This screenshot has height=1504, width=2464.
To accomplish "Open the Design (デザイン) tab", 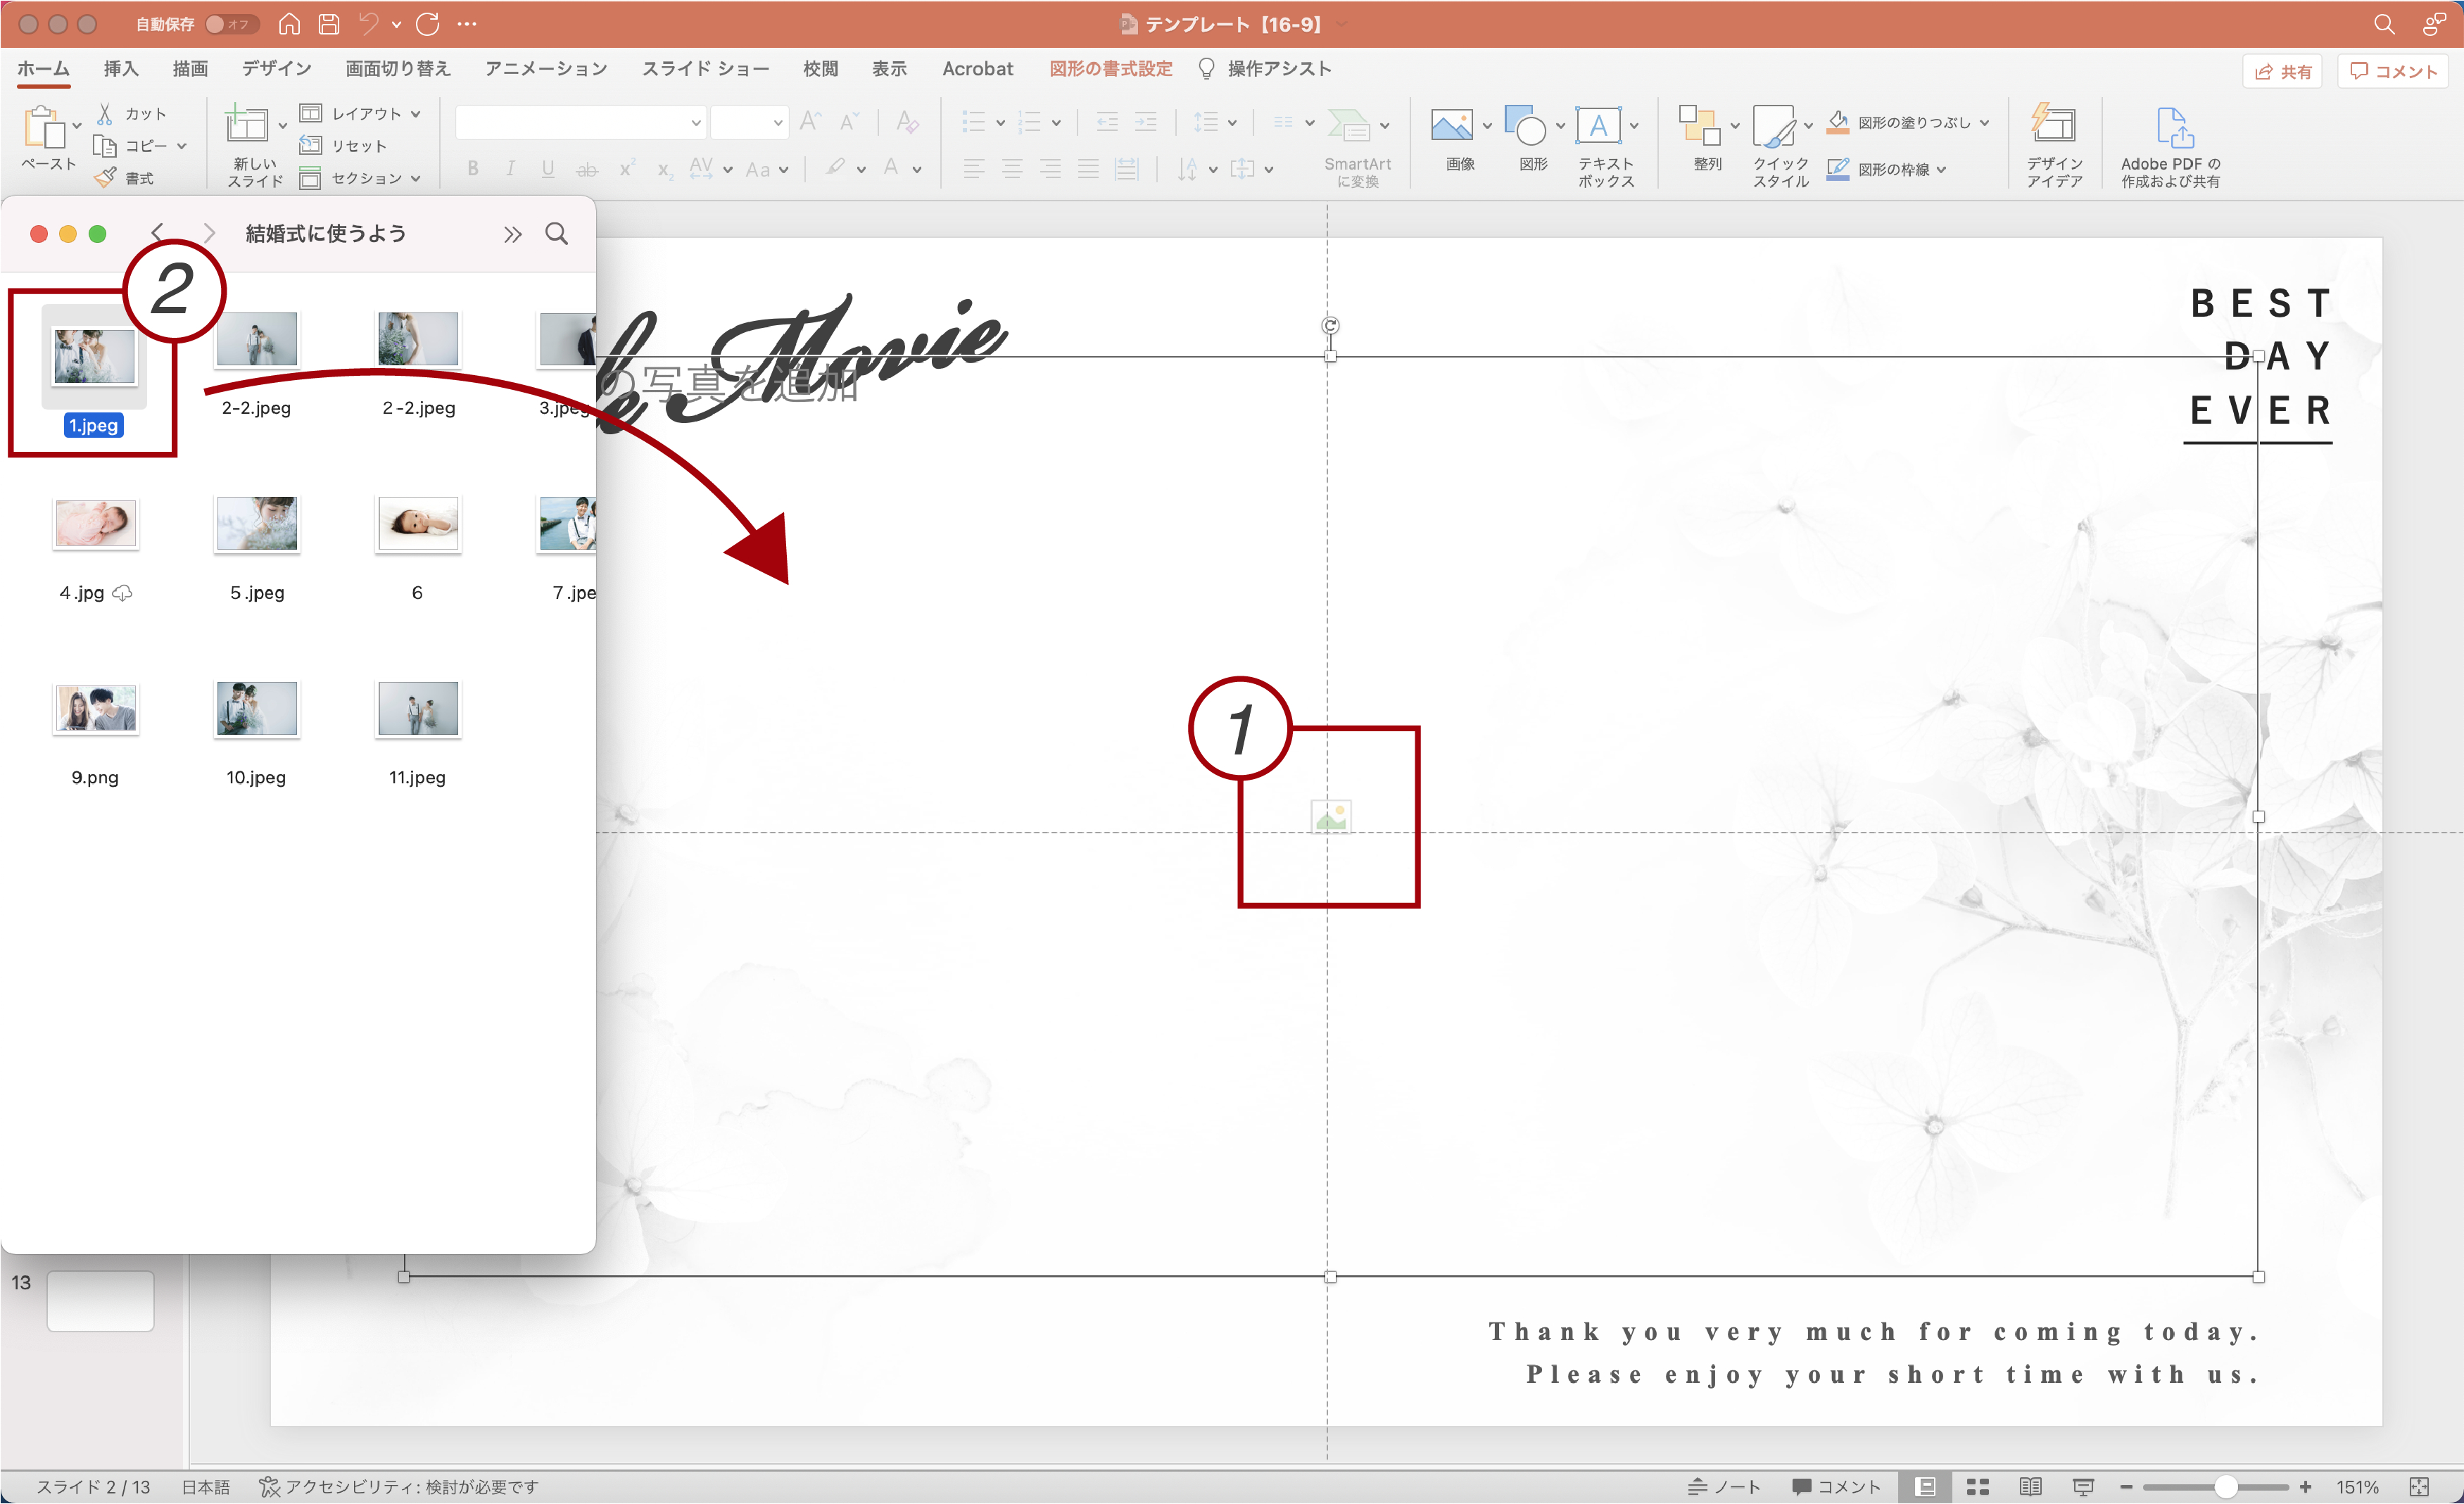I will pyautogui.click(x=277, y=68).
